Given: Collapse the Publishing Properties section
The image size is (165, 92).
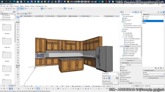Looking at the screenshot, I should (x=143, y=71).
